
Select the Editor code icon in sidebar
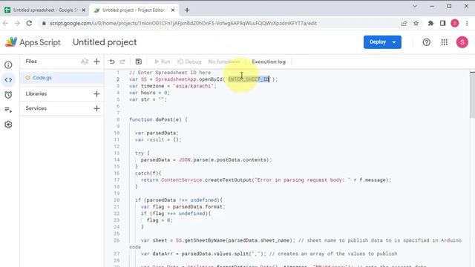coord(8,79)
